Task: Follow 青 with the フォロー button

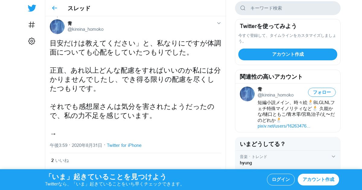Action: tap(322, 92)
